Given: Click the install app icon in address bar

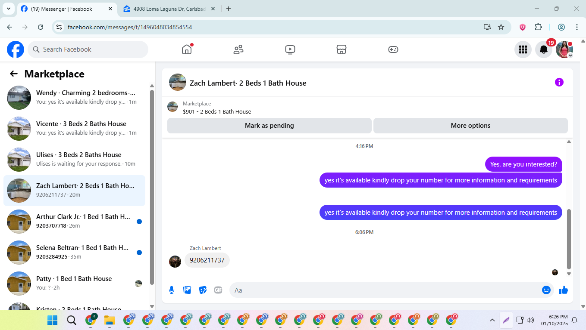Looking at the screenshot, I should (487, 27).
